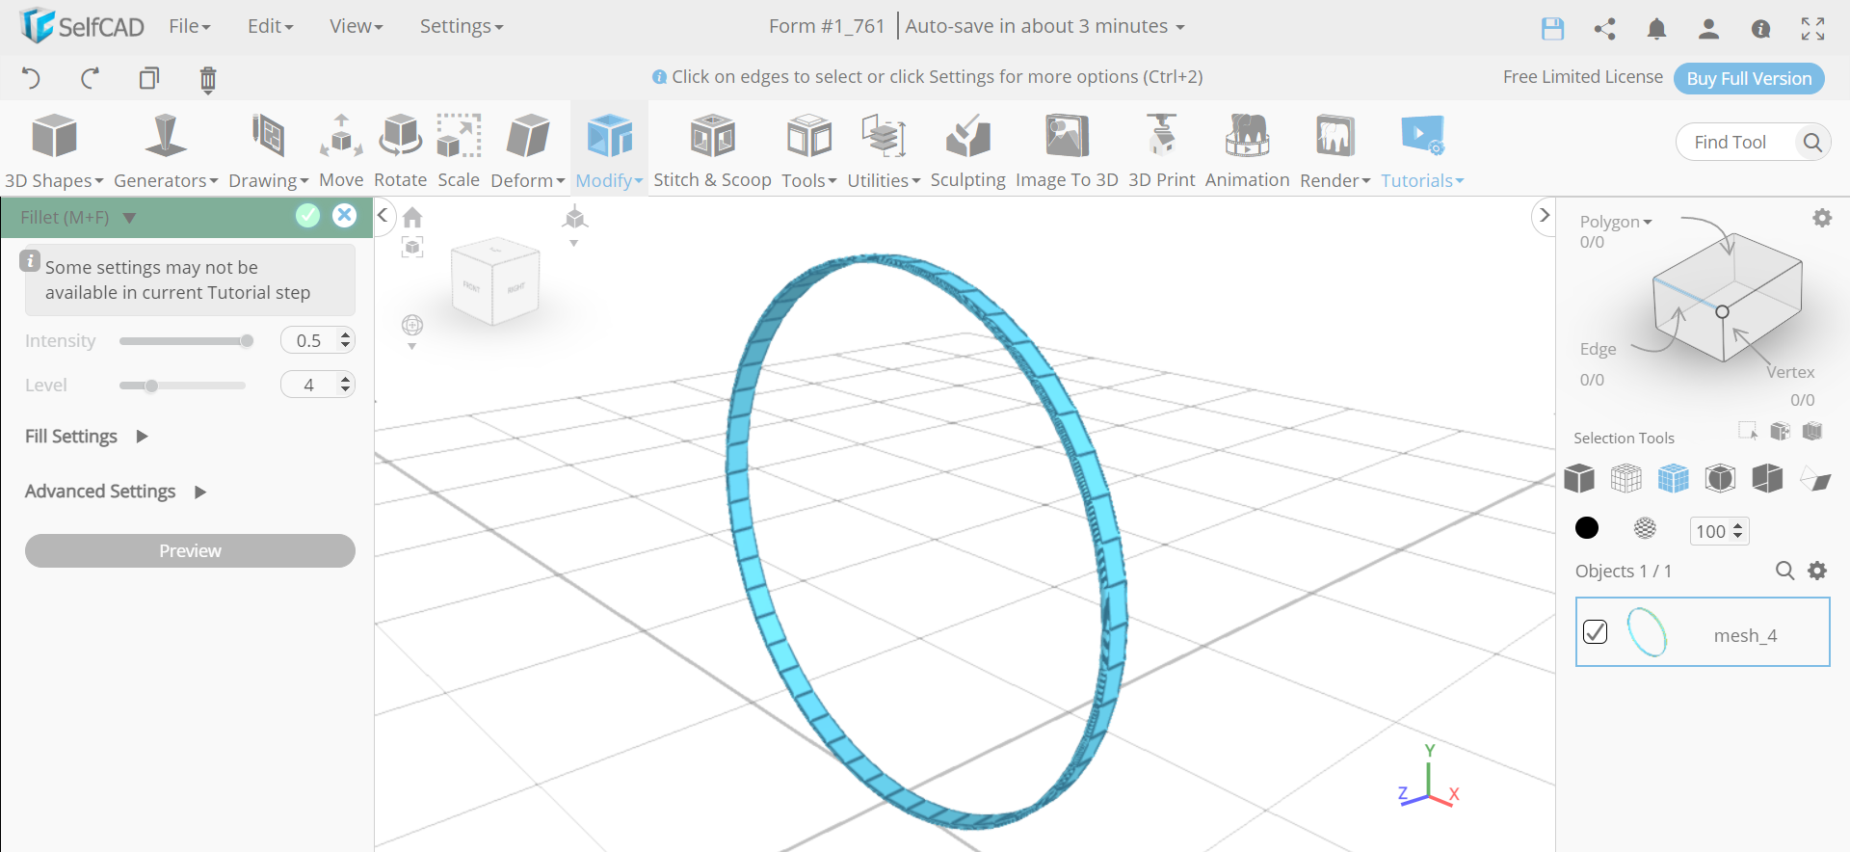Select the Stitch & Scoop tool

coord(712,150)
